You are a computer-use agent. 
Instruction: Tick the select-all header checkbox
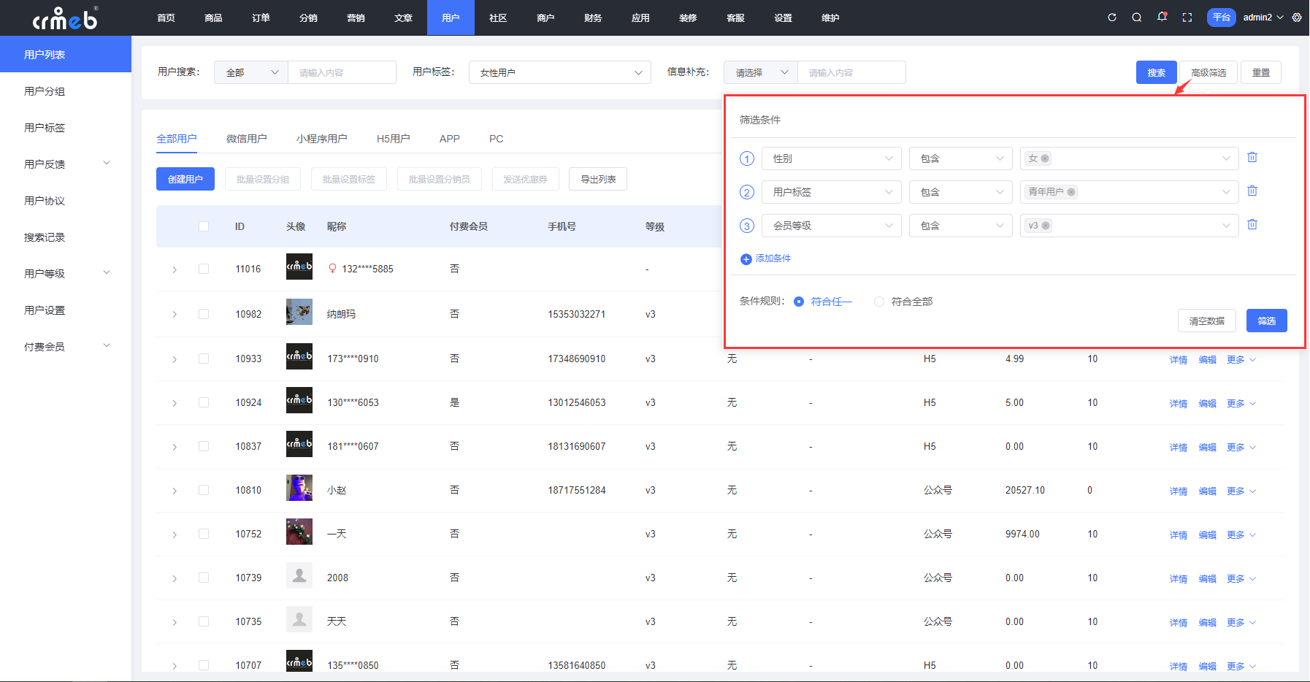pyautogui.click(x=204, y=226)
